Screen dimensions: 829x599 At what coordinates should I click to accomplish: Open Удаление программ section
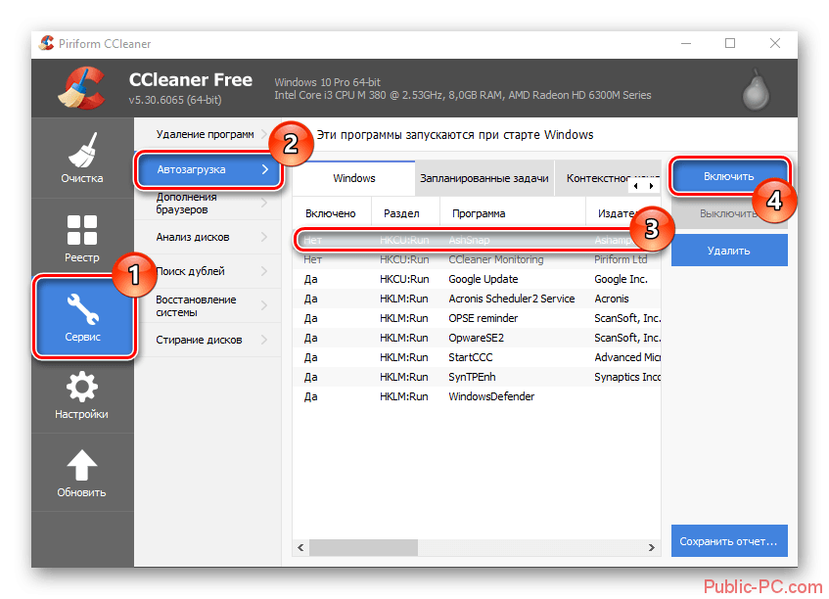(x=206, y=134)
